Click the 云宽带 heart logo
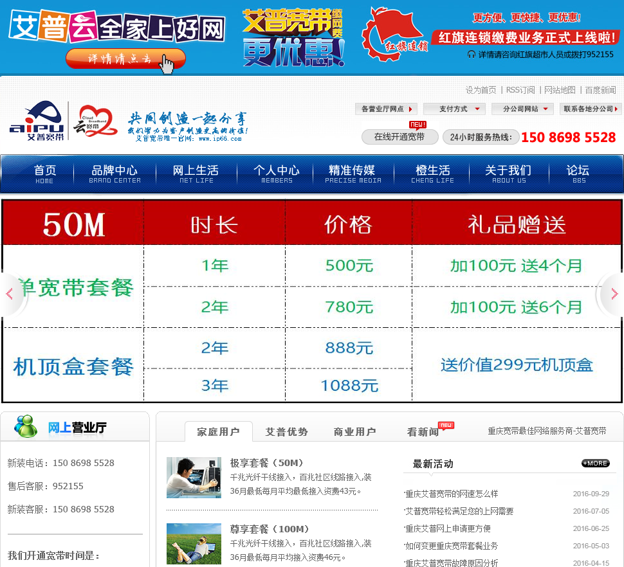The width and height of the screenshot is (624, 567). tap(95, 121)
